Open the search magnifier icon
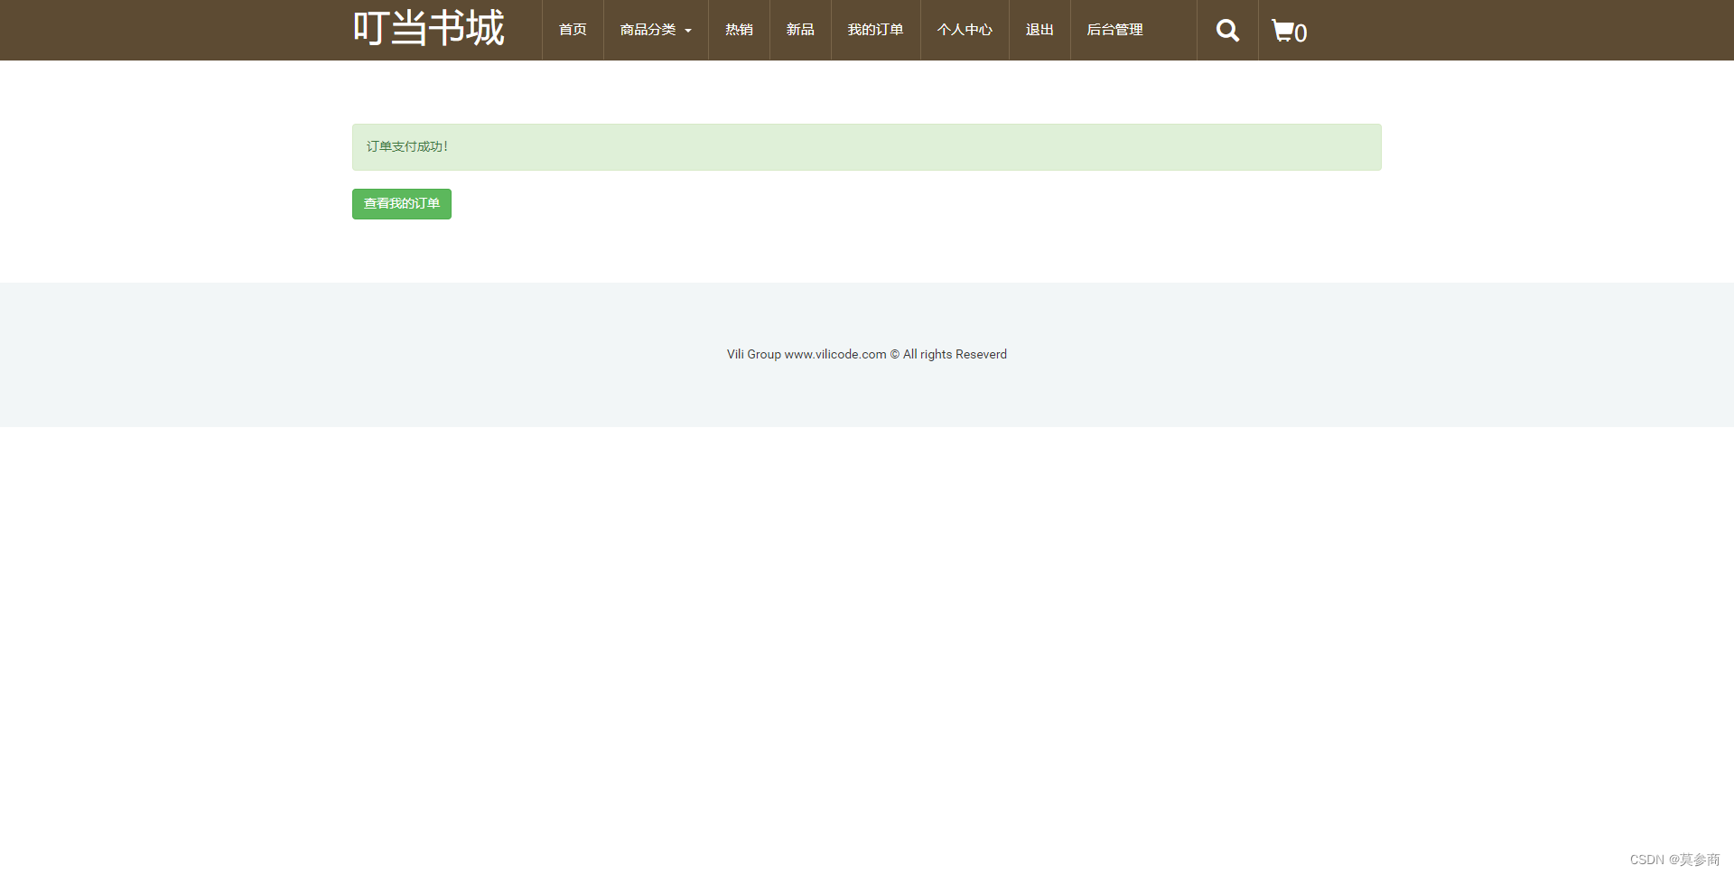Screen dimensions: 1734x875 [1227, 31]
